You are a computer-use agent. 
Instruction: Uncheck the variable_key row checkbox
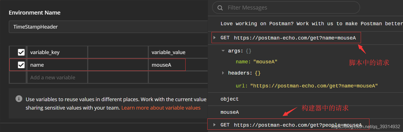click(x=21, y=52)
